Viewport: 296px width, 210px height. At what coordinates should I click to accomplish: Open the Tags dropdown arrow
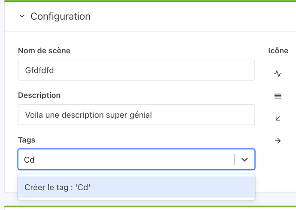[245, 159]
